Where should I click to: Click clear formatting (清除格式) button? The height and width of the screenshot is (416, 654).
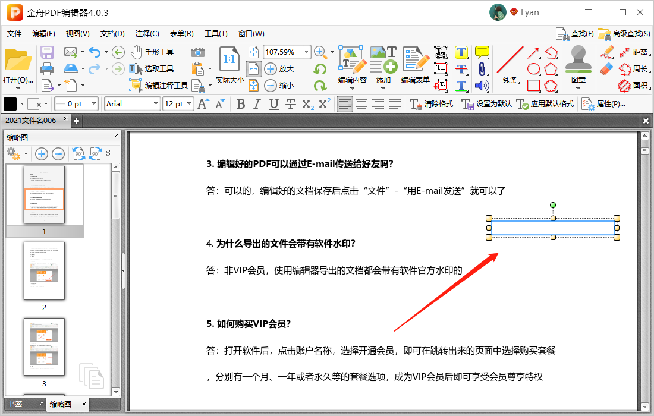pyautogui.click(x=431, y=104)
